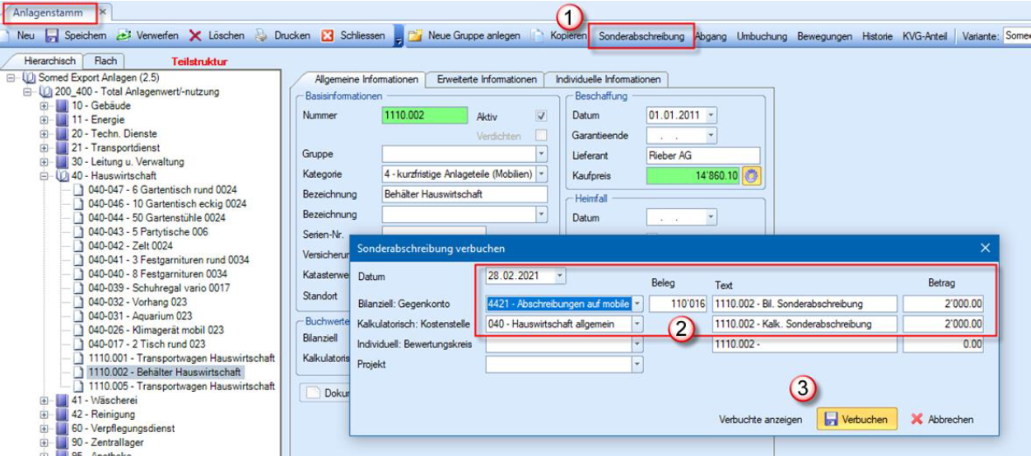This screenshot has width=1031, height=456.
Task: Click Verbuchte anzeigen link
Action: point(760,420)
